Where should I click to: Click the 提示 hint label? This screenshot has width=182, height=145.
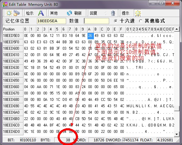(126, 13)
